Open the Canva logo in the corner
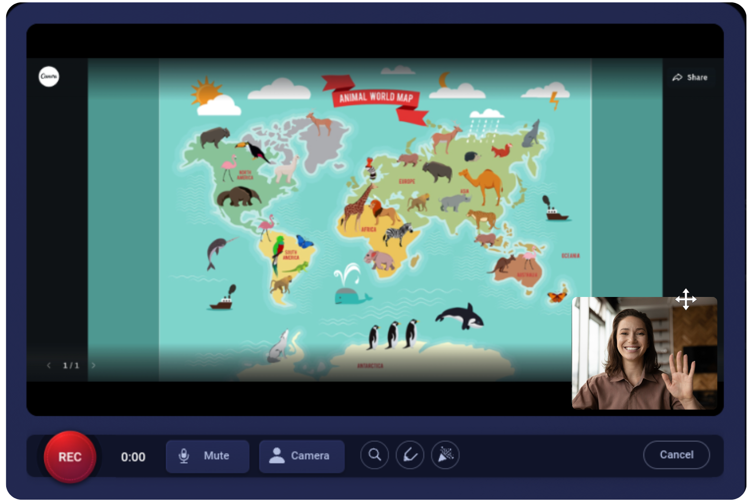Viewport: 753px width, 503px height. point(49,76)
